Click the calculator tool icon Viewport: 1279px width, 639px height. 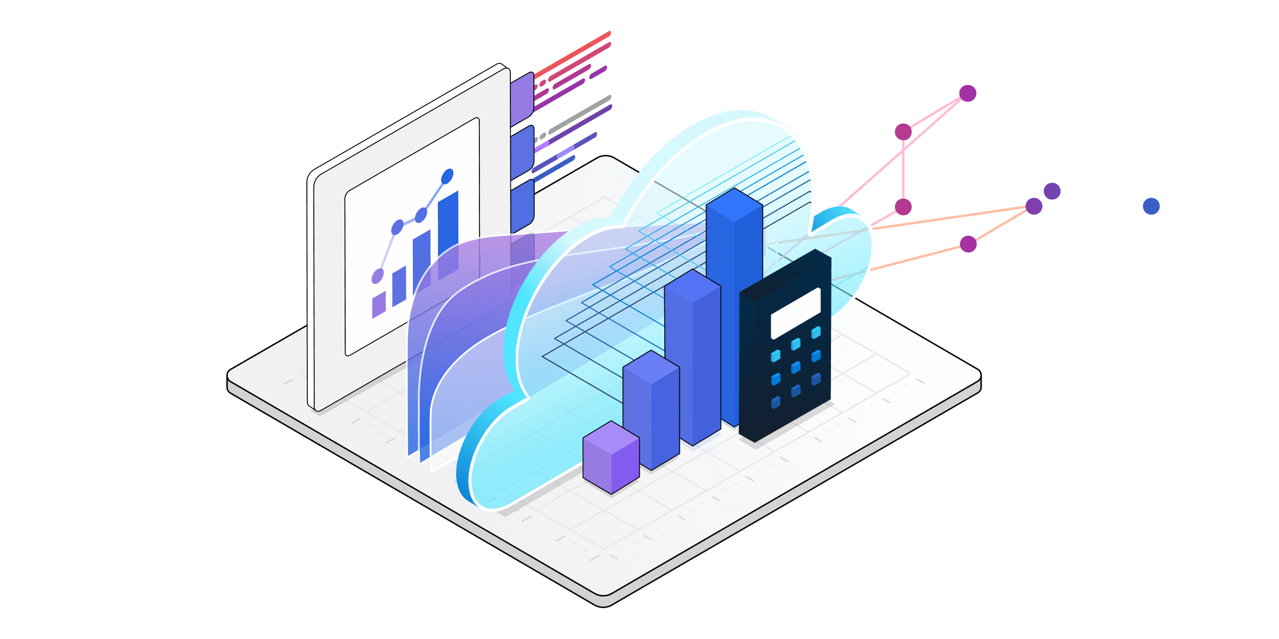791,367
